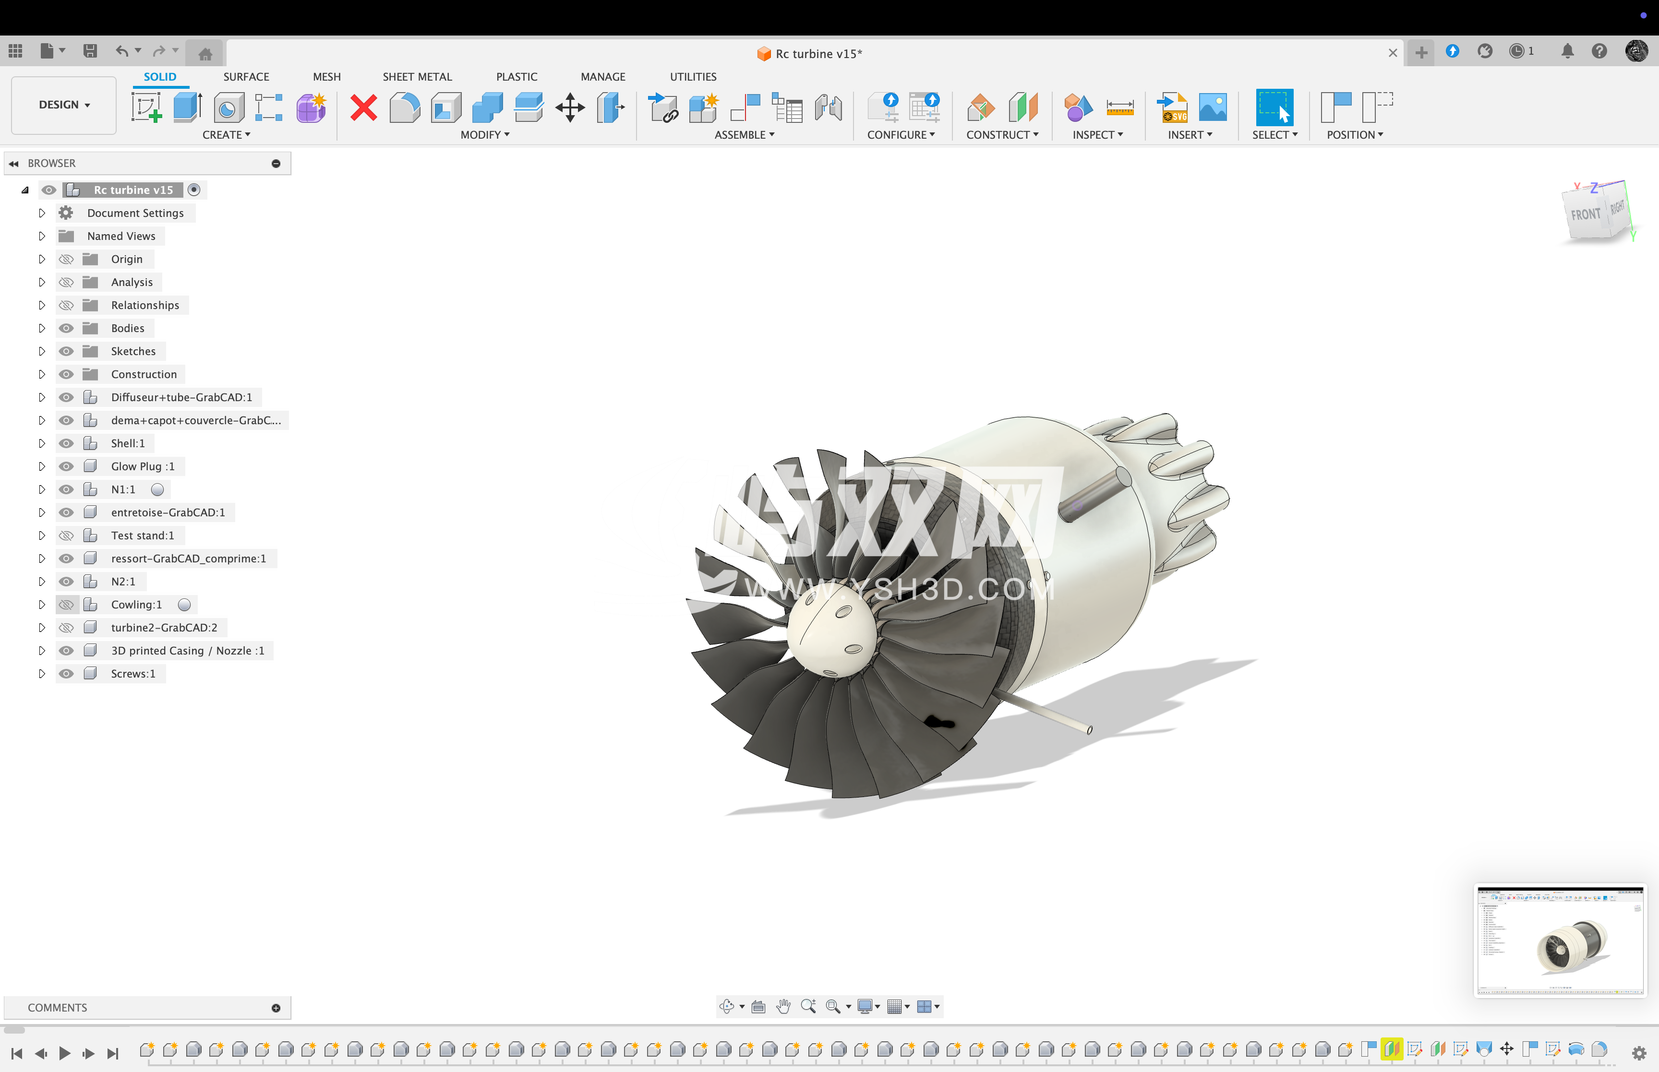Open the notifications bell
Screen dimensions: 1659x1072
click(x=1567, y=51)
